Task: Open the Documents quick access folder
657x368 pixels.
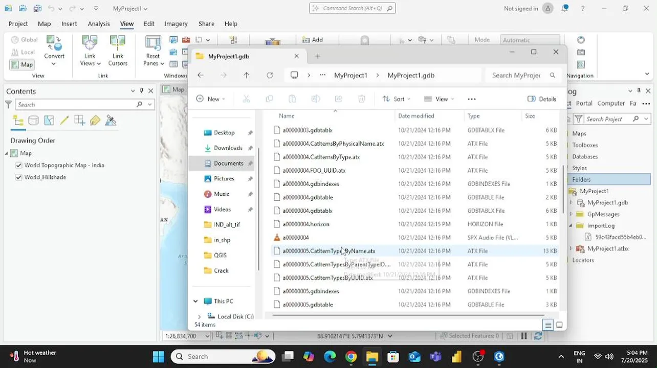Action: (x=223, y=163)
